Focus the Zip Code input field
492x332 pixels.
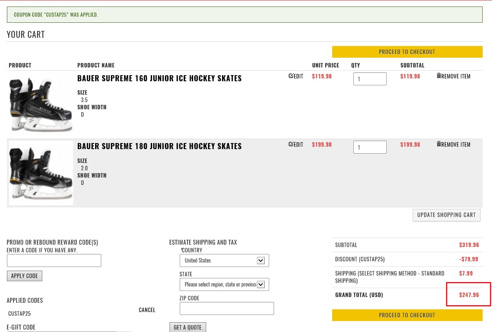pos(227,308)
